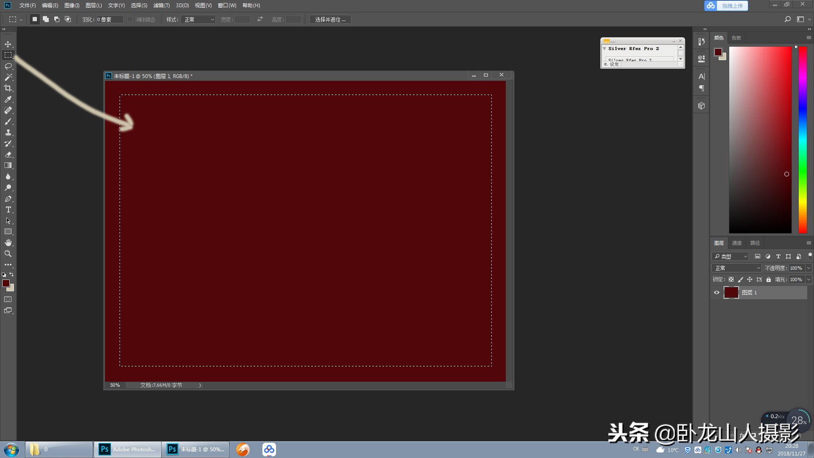Select the Crop tool
The image size is (814, 458).
8,88
